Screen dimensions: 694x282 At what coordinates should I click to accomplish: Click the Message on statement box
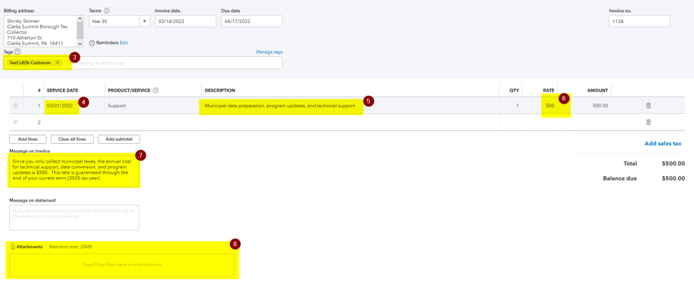(74, 217)
